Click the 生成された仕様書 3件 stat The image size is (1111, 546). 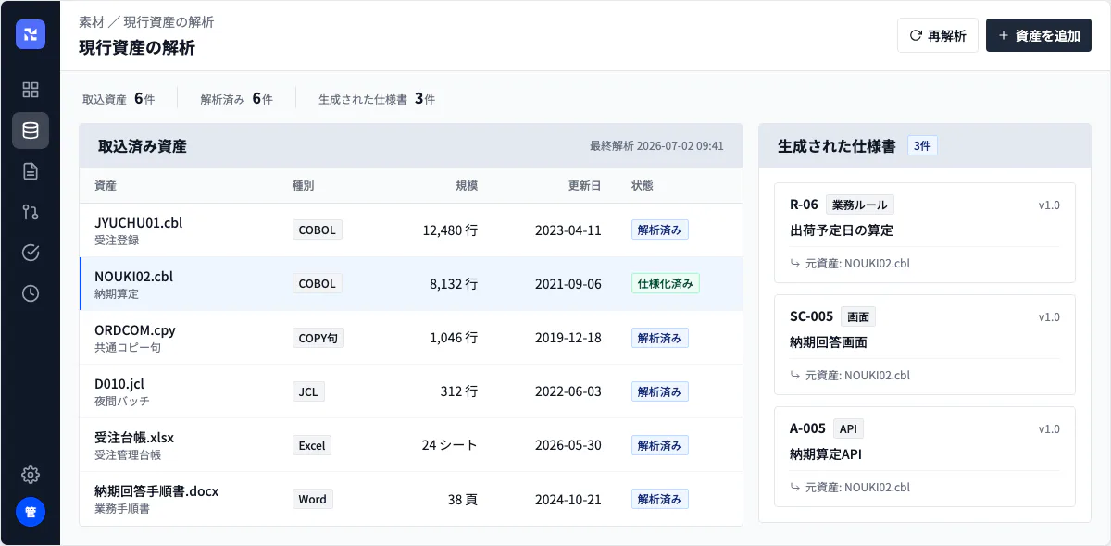coord(377,98)
